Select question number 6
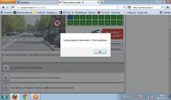The width and height of the screenshot is (171, 100). click(101, 17)
